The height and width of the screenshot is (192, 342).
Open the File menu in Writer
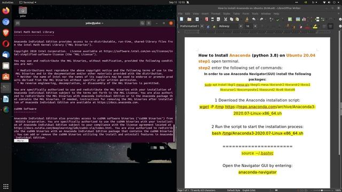click(180, 14)
